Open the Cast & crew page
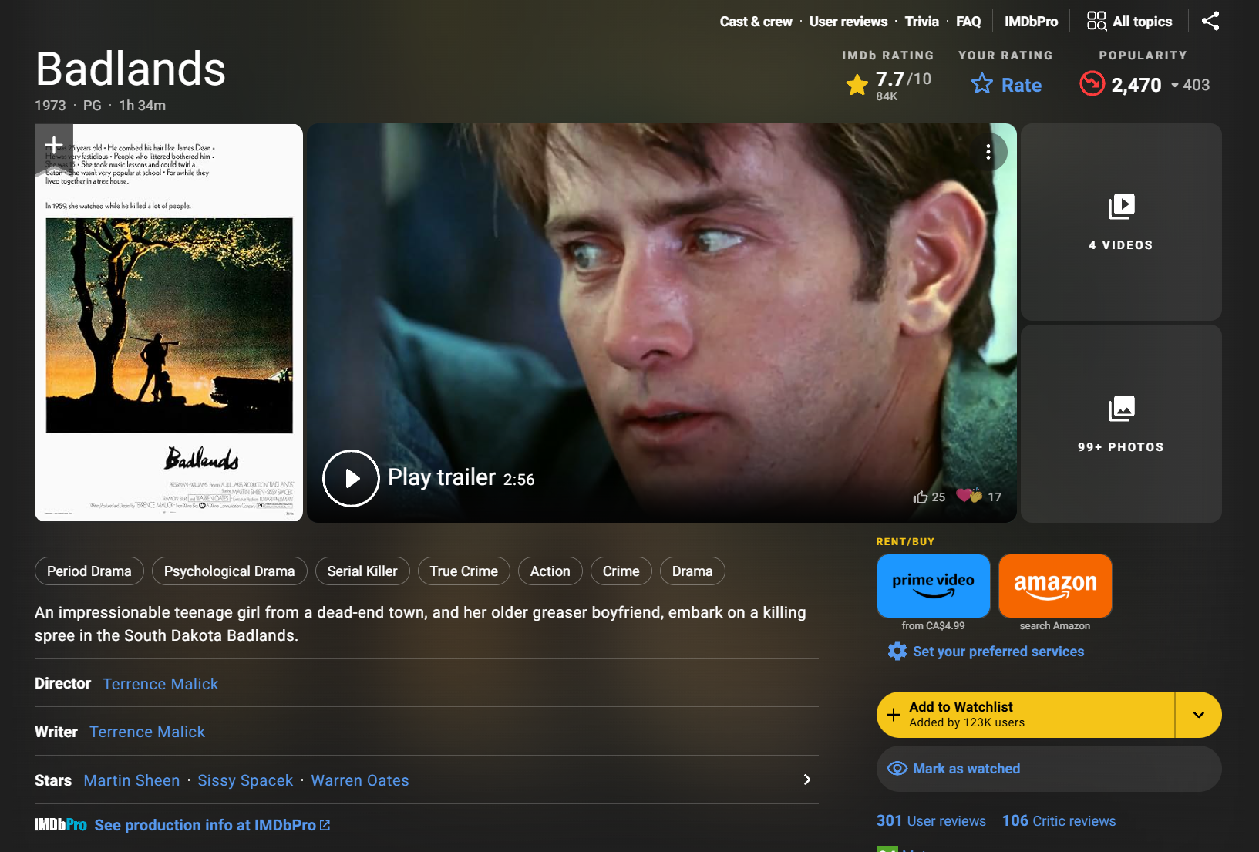 (x=756, y=22)
